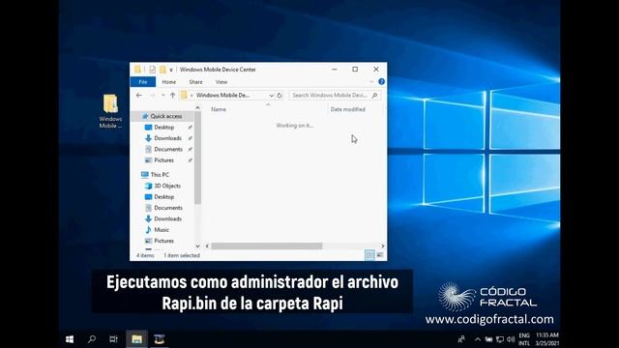Select the Windows Mobile desktop folder icon
The image size is (619, 348).
pos(110,111)
